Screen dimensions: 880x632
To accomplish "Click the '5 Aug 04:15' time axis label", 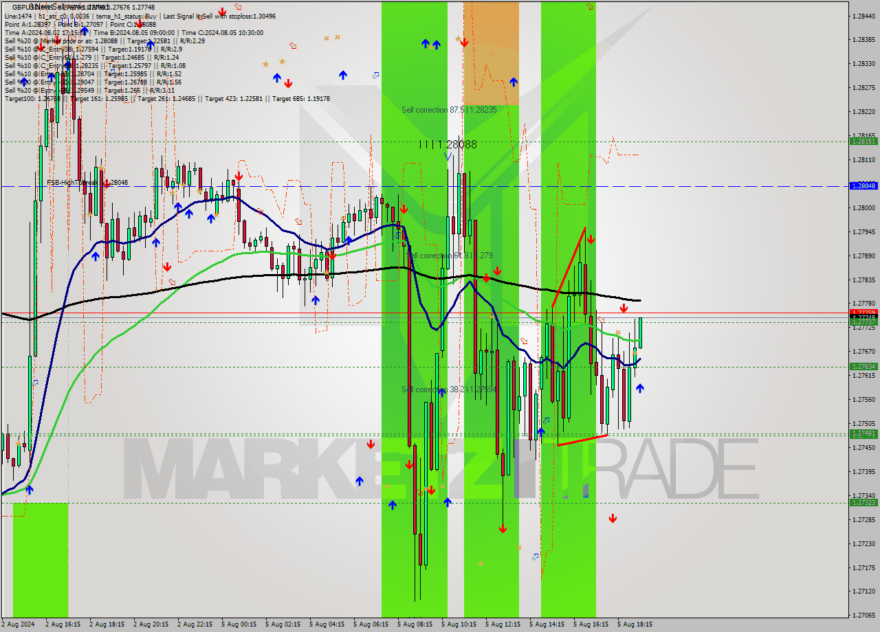I will tap(327, 624).
